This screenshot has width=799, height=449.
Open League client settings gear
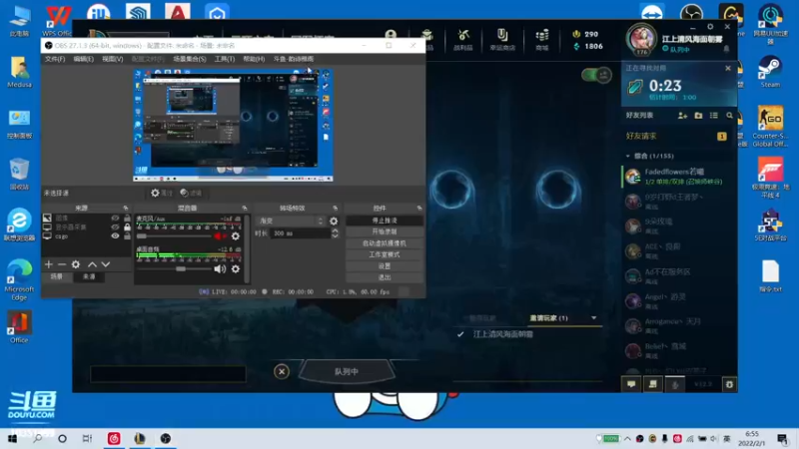click(x=710, y=27)
